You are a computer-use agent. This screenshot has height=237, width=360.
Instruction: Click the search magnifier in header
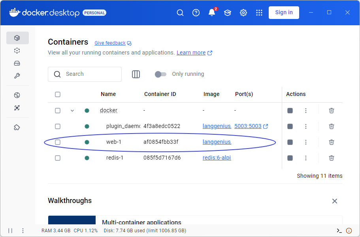(x=180, y=13)
